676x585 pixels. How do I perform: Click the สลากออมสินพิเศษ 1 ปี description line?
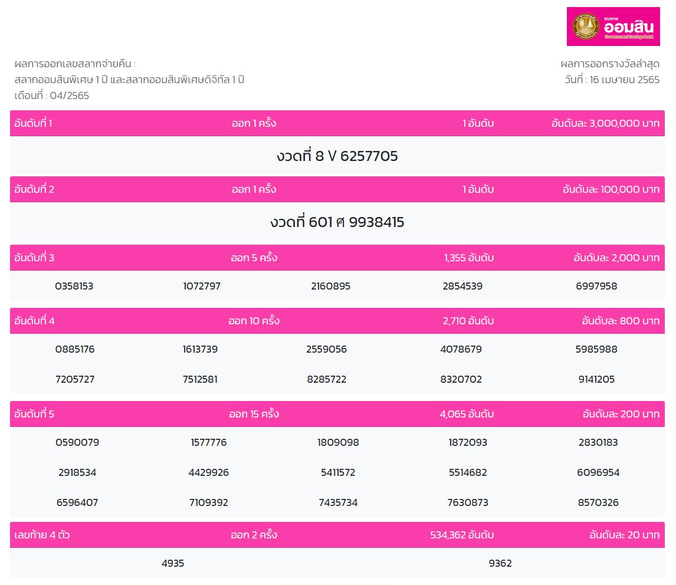point(129,80)
